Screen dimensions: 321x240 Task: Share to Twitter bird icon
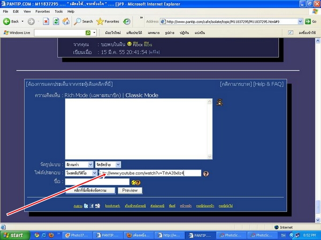point(86,206)
